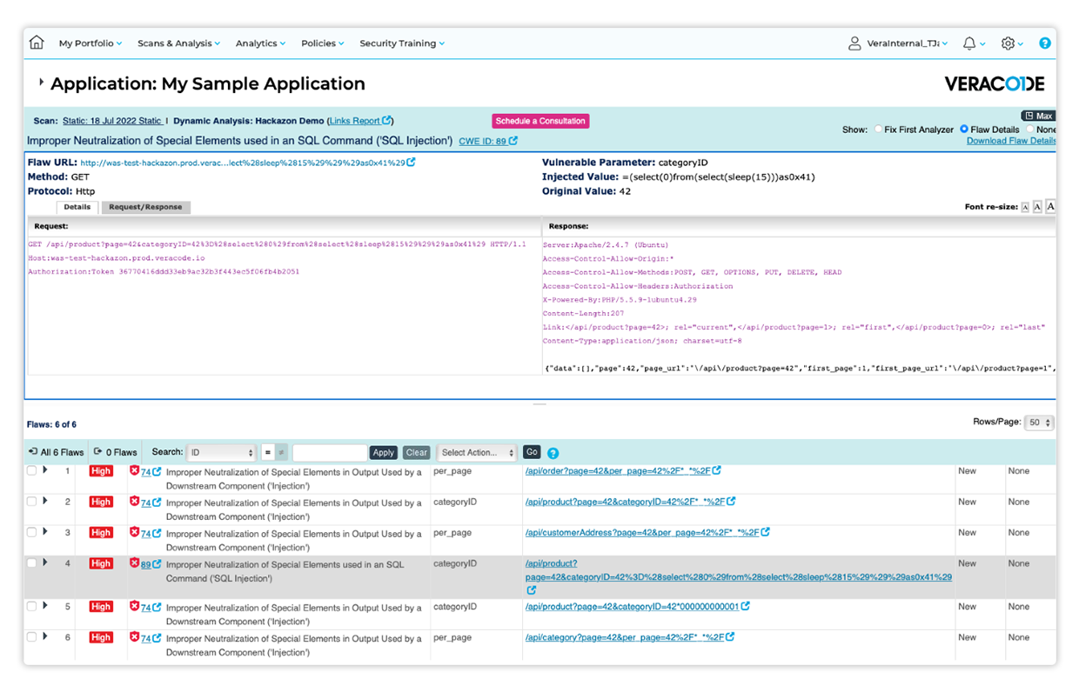Screen dimensions: 1079x692
Task: Switch to the Request/Response tab
Action: point(145,207)
